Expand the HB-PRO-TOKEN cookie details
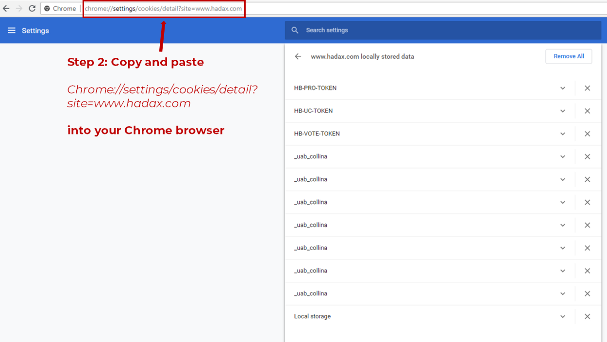 (563, 88)
